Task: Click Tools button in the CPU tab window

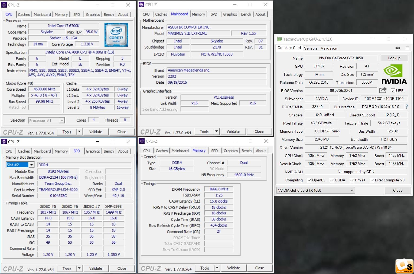Action: [x=67, y=132]
